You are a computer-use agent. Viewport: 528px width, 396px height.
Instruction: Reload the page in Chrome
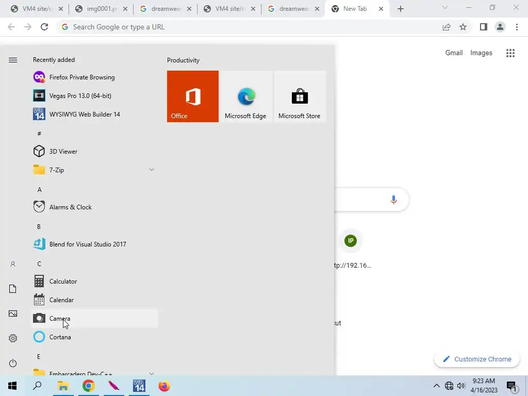44,27
